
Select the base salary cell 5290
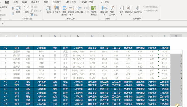coord(92,63)
